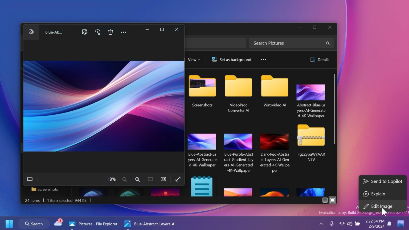Switch File Explorer to large thumbnail layout

point(332,200)
